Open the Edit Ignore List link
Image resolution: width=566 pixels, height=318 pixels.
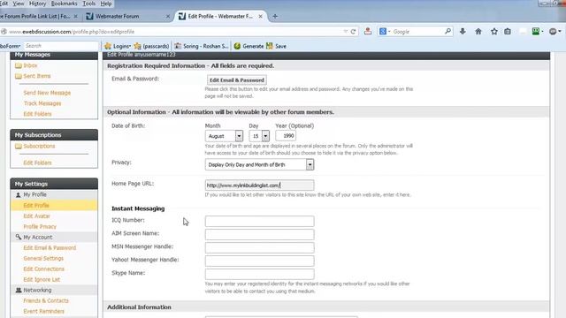(x=42, y=280)
